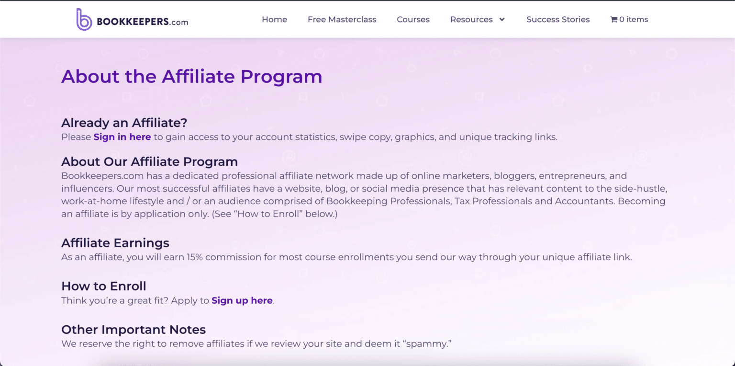The width and height of the screenshot is (735, 366).
Task: View the Success Stories page
Action: 557,19
